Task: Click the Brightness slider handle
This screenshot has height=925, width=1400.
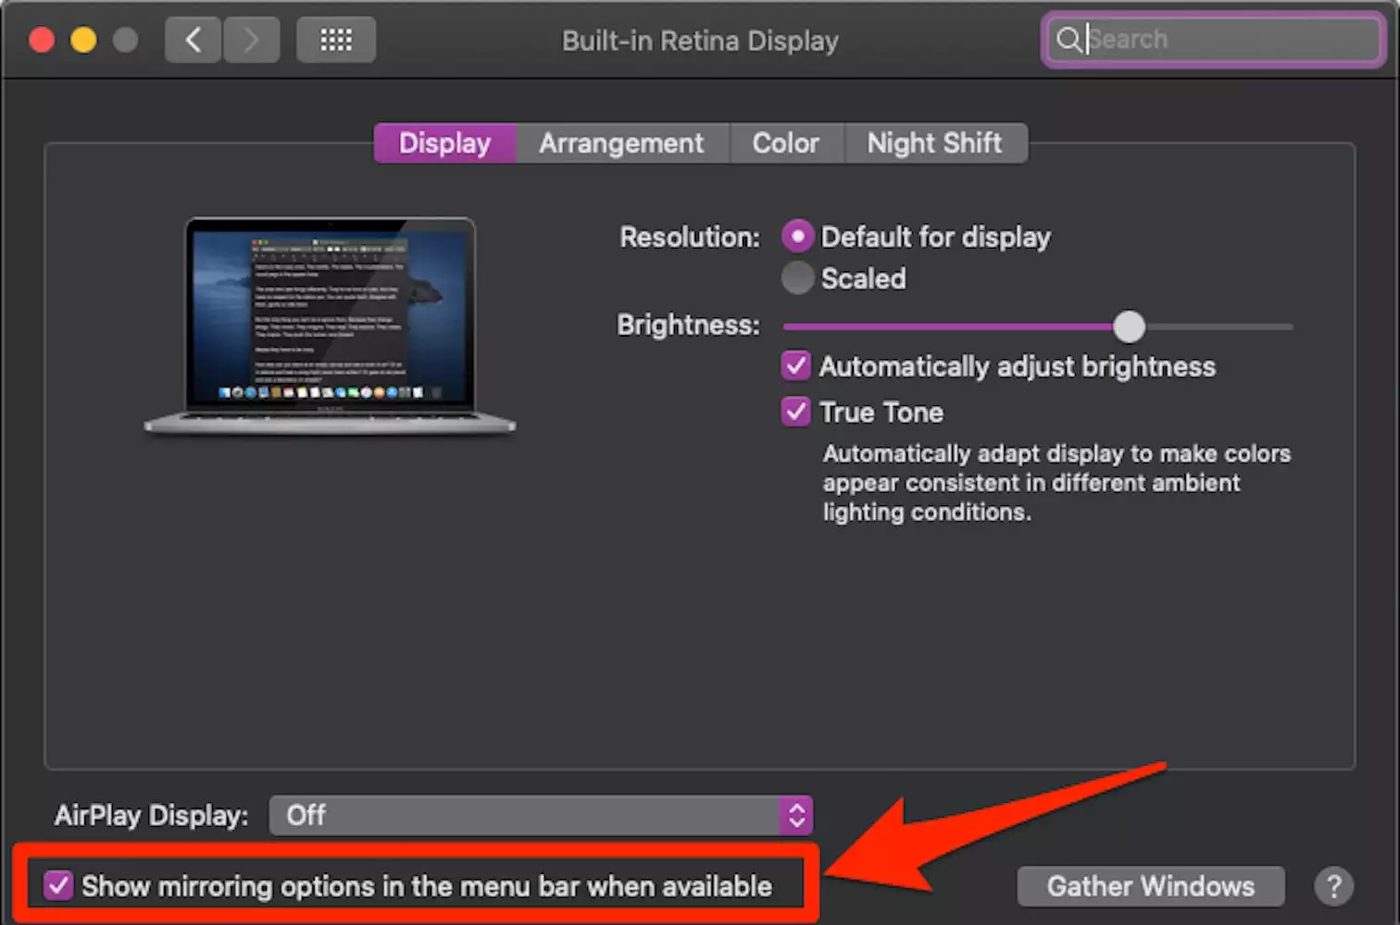Action: [1129, 327]
